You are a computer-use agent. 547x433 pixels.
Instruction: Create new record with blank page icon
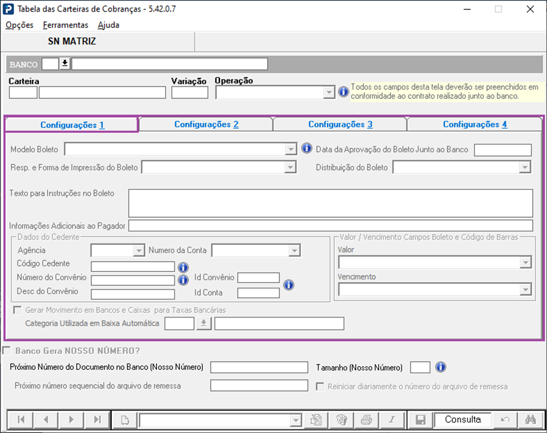coord(125,419)
